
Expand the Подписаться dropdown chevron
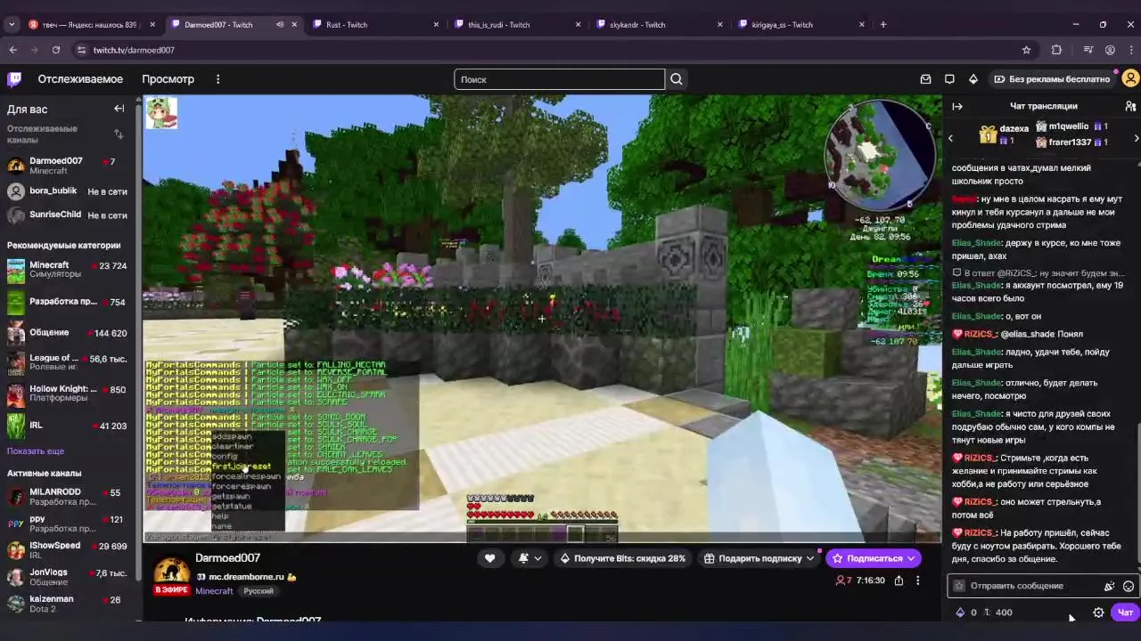911,558
